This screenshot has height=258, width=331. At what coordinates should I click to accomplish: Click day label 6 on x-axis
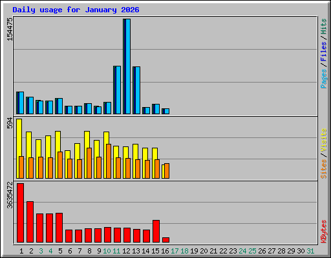pos(70,251)
